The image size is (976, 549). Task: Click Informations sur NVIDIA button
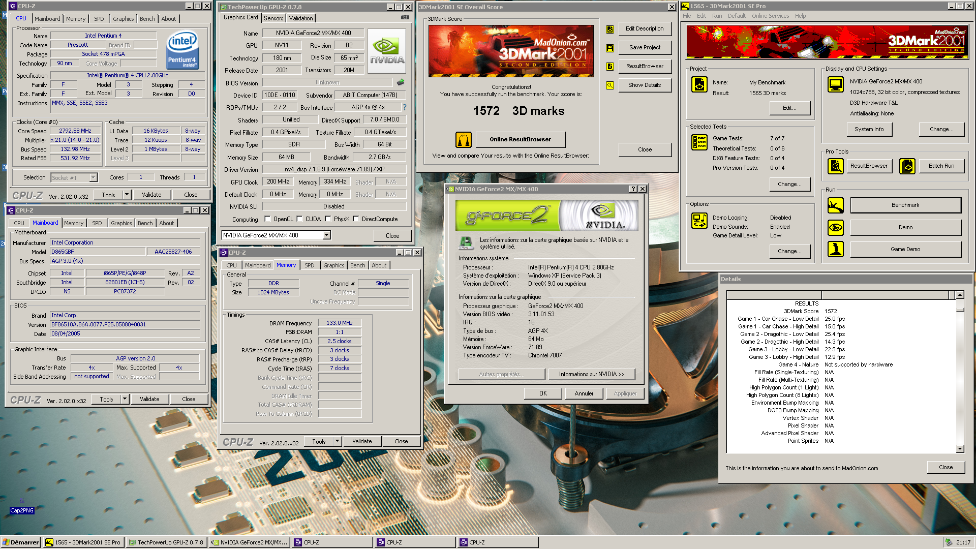(591, 374)
